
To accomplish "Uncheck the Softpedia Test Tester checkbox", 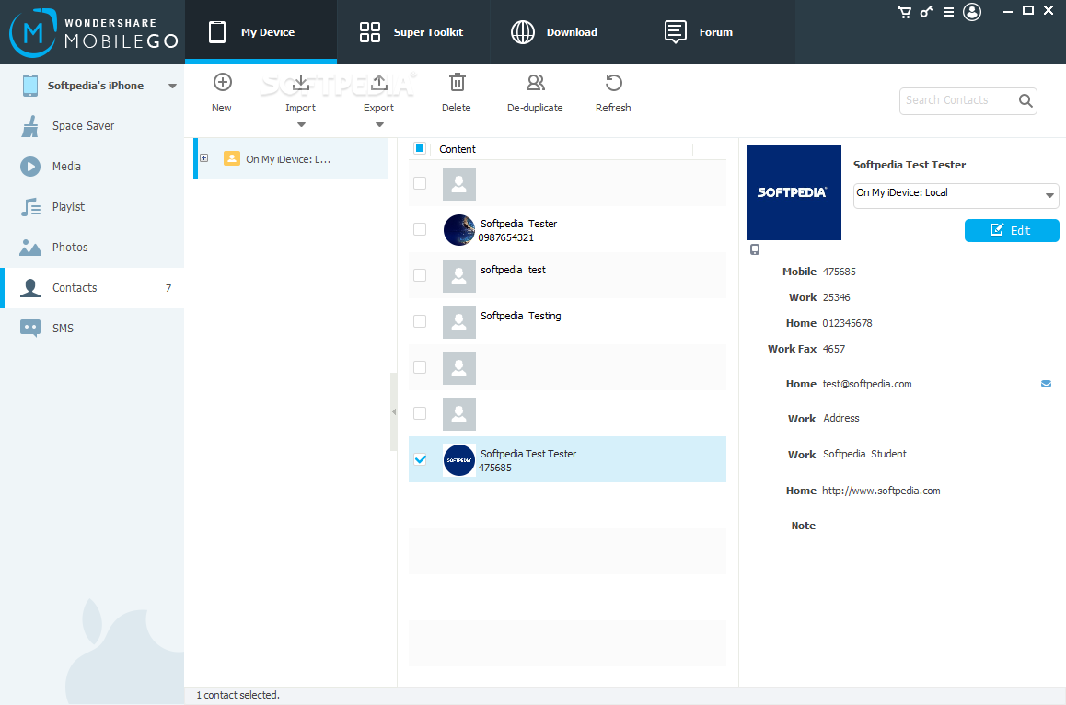I will coord(420,459).
